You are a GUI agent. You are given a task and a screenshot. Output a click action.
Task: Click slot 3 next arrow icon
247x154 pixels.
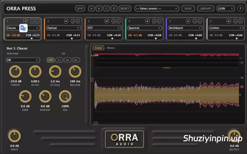118,21
